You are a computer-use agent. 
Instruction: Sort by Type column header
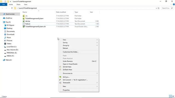pos(76,12)
